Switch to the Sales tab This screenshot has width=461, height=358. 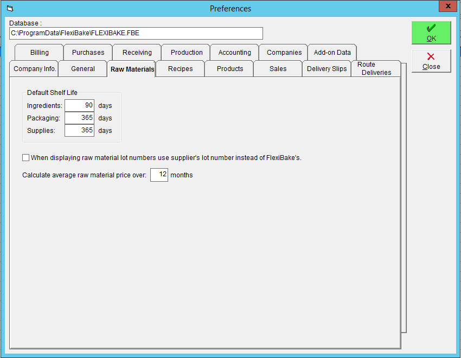pyautogui.click(x=278, y=69)
